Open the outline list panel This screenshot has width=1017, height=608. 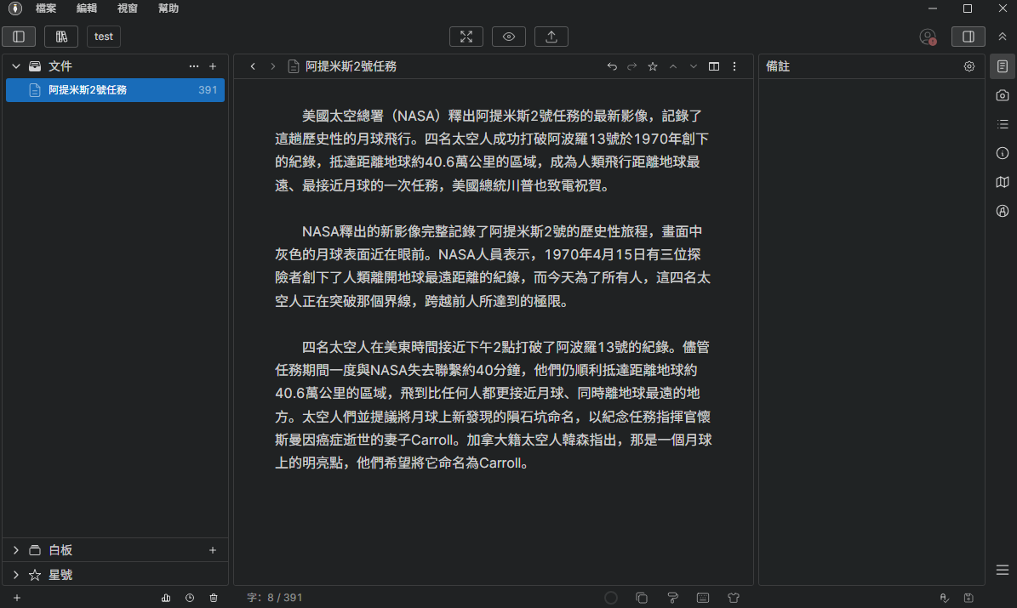[x=1002, y=124]
